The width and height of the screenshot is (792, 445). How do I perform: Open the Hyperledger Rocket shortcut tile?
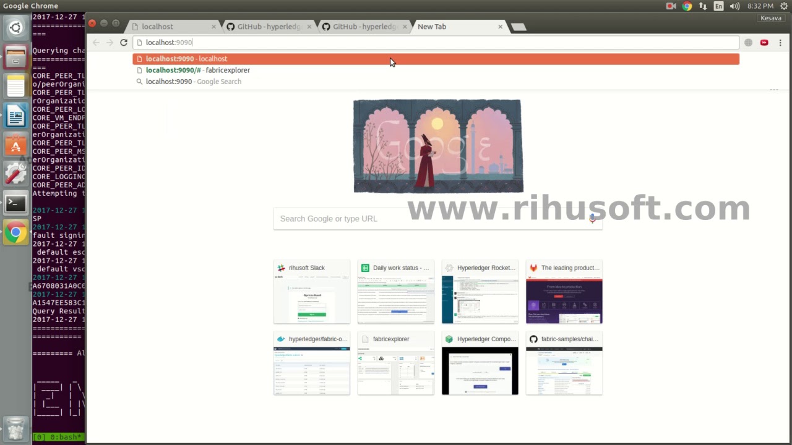pyautogui.click(x=480, y=292)
